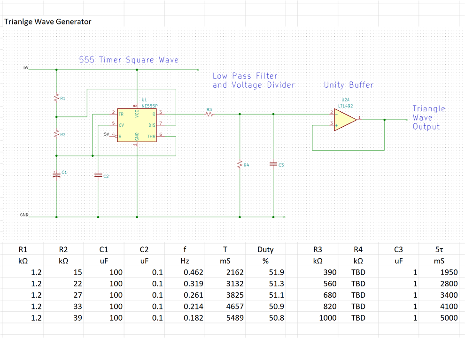Select the period cell 3132
Screen dimensions: 465x338
[x=225, y=284]
